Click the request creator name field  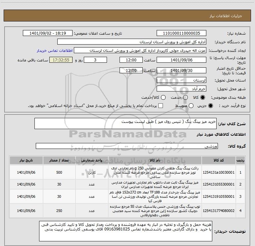coord(140,51)
